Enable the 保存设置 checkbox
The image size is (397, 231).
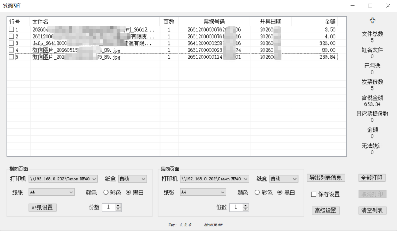tap(314, 194)
